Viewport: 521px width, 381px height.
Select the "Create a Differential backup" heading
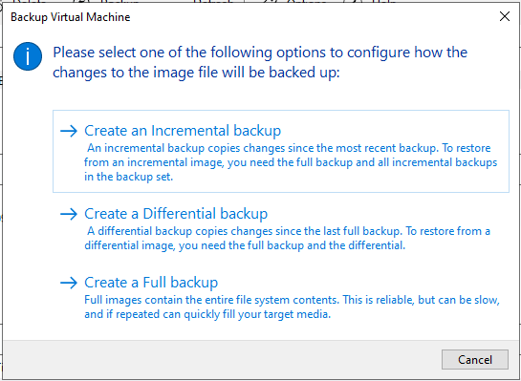coord(176,213)
